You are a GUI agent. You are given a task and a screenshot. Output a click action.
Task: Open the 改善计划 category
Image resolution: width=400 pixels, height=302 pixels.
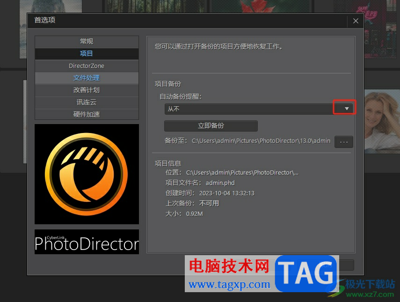87,90
